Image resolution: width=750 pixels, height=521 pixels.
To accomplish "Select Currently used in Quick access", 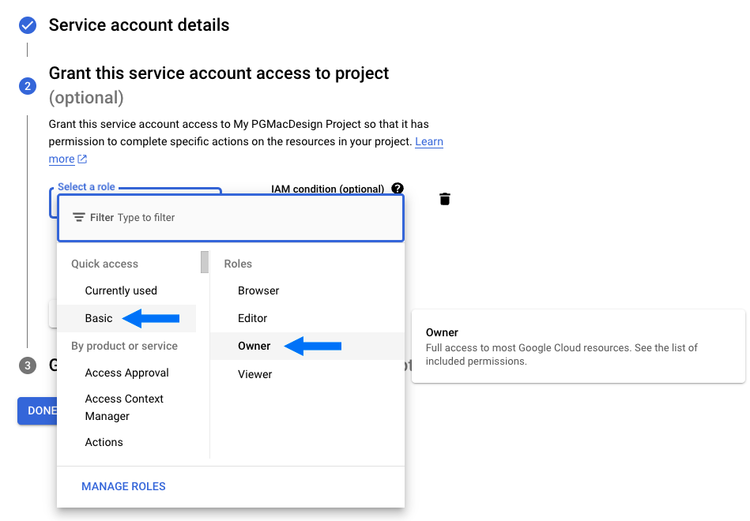I will [121, 290].
